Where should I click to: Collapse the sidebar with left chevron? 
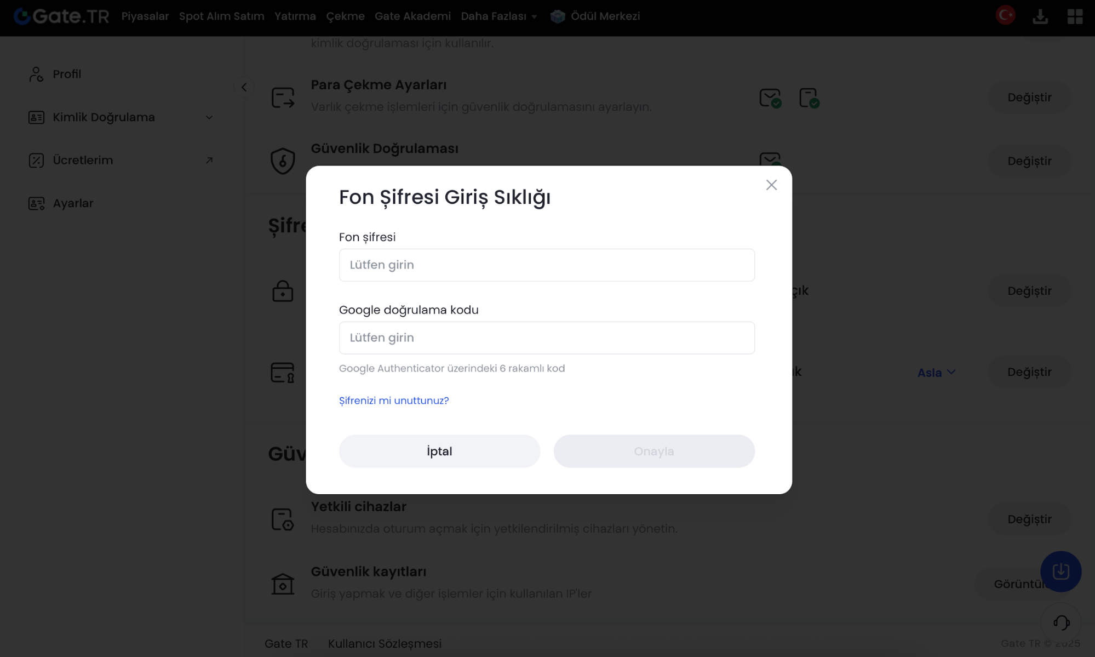point(244,87)
